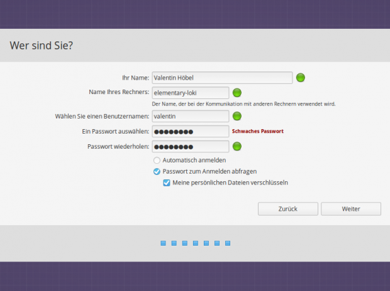Focus the Name Ihres Rechners field
Viewport: 390px width, 291px height.
(190, 93)
